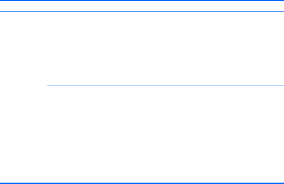Click the empty middle section between thin dividers

tap(165, 106)
